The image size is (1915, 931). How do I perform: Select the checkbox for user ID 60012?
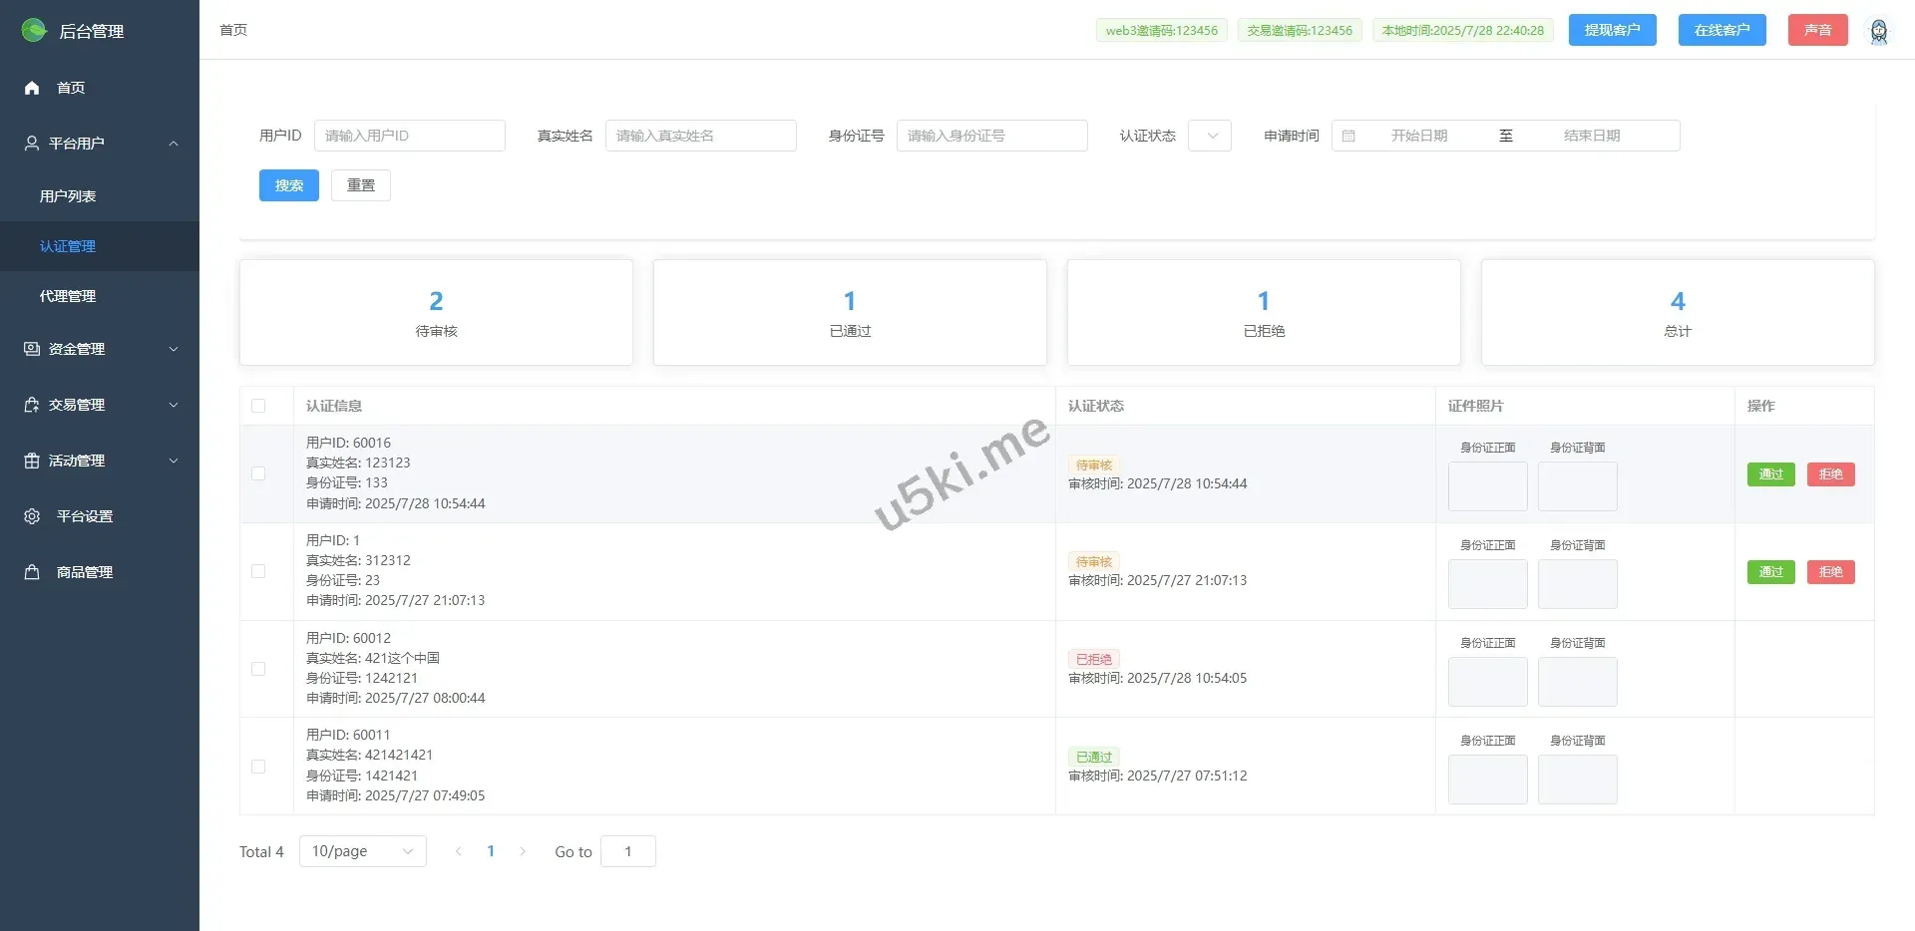click(258, 669)
